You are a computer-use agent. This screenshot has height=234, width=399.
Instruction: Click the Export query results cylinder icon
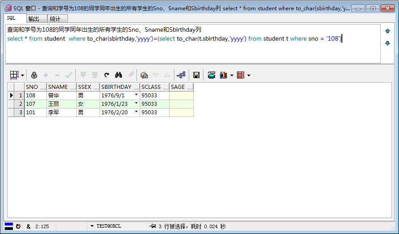click(x=212, y=75)
